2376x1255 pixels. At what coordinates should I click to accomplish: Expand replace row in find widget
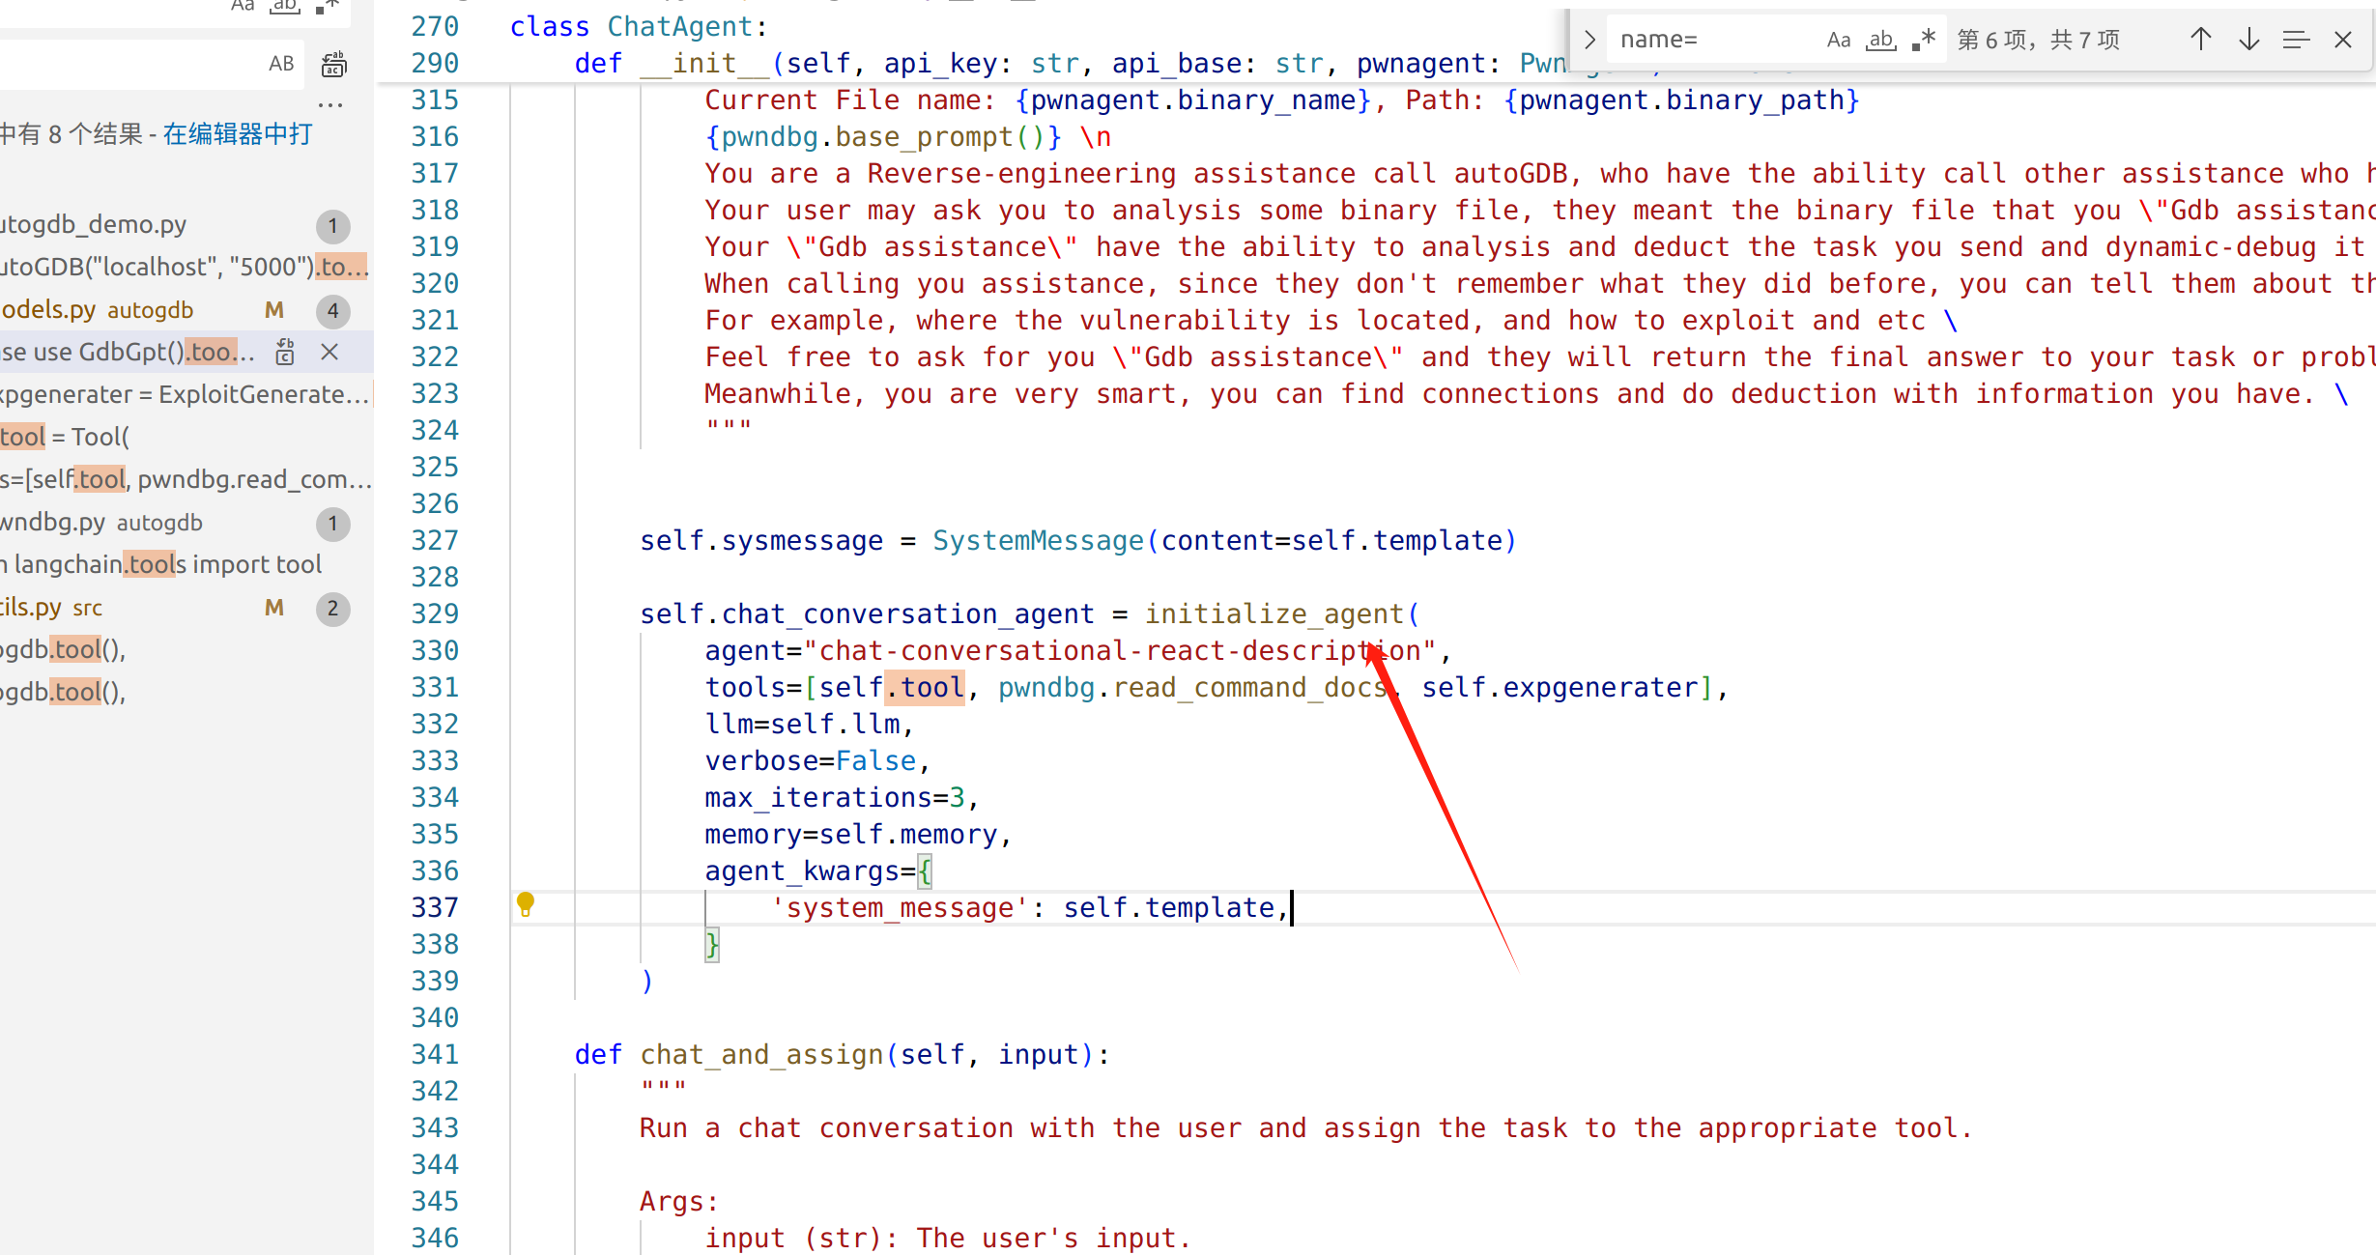point(1589,40)
